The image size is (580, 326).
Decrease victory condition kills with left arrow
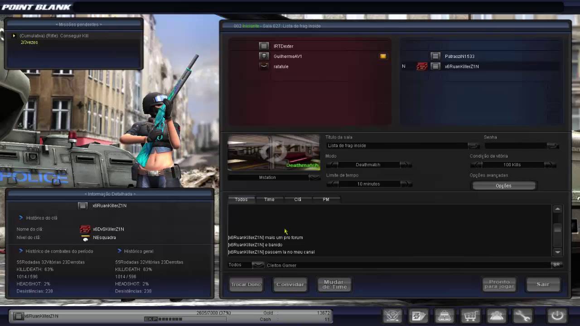click(476, 165)
